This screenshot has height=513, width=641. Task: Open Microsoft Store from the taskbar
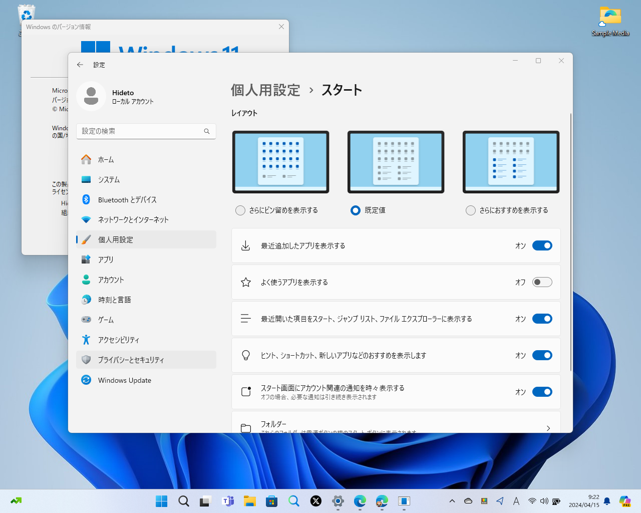271,500
